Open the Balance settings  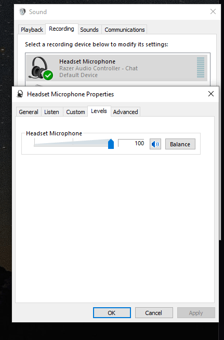[180, 144]
